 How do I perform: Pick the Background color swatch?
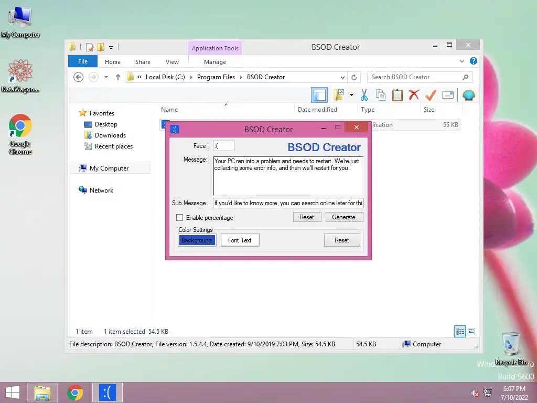coord(197,240)
